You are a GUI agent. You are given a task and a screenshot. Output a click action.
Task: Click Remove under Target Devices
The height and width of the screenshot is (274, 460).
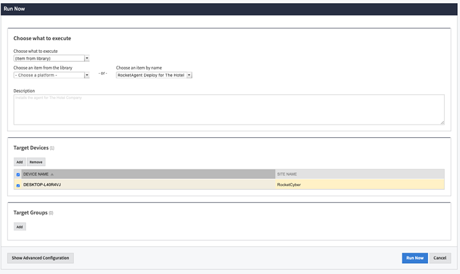[x=36, y=162]
